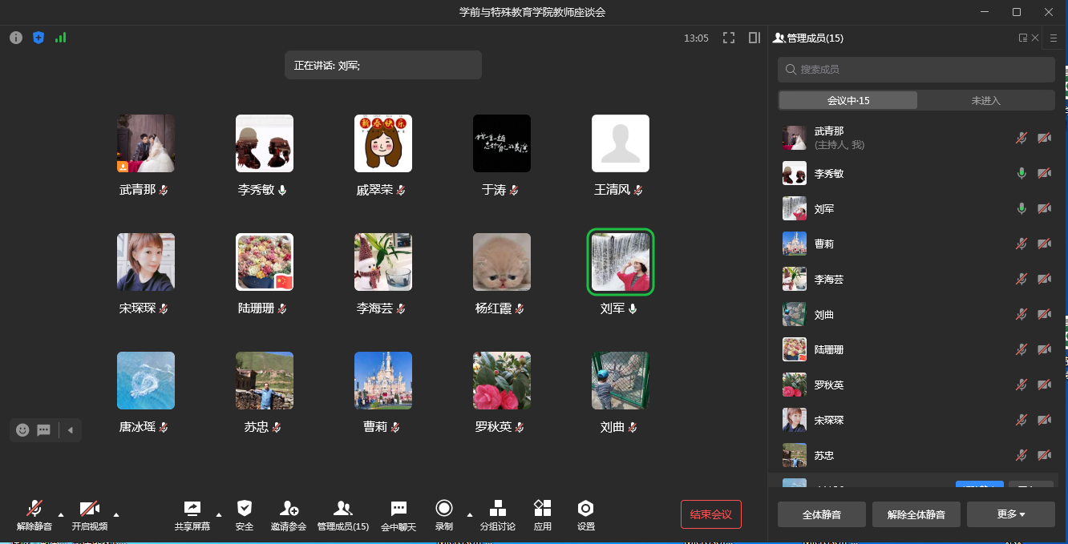Open 分组讨论 breakout rooms
Viewport: 1068px width, 544px height.
[497, 514]
